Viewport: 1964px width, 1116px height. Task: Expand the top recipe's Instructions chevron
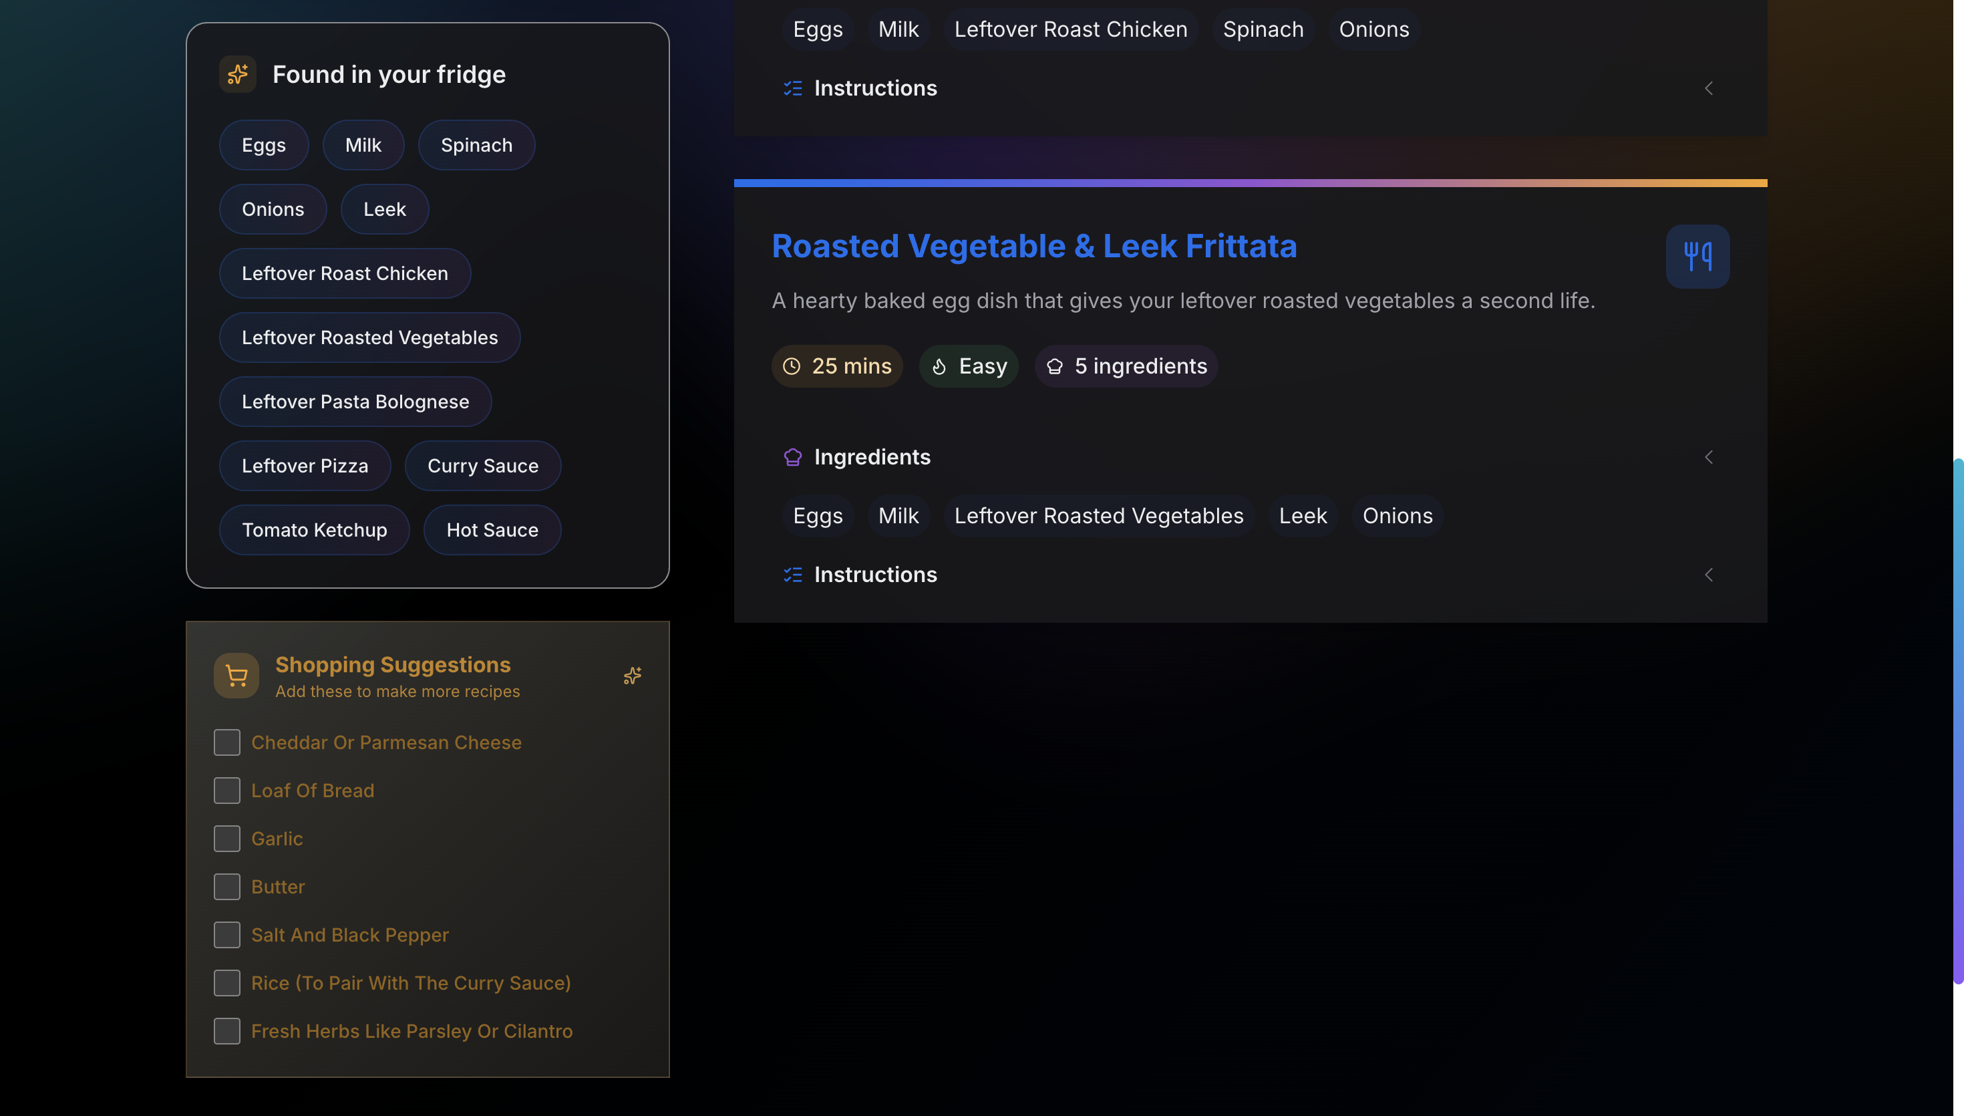1708,88
